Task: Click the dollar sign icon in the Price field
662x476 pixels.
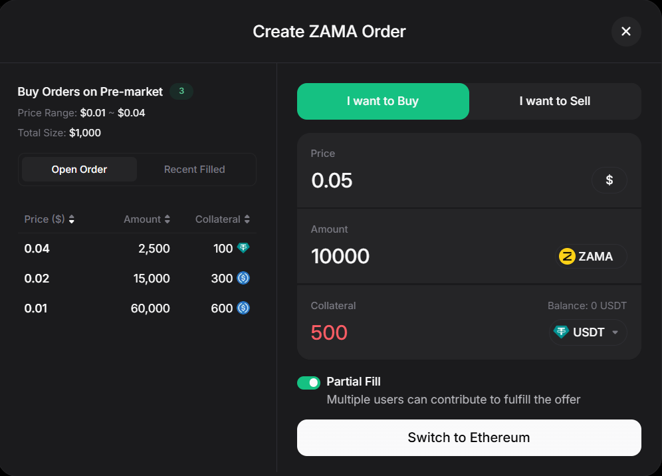Action: click(x=609, y=180)
